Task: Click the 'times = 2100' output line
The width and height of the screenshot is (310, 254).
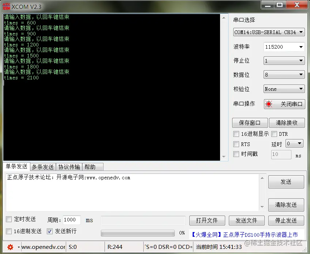Action: [x=21, y=78]
